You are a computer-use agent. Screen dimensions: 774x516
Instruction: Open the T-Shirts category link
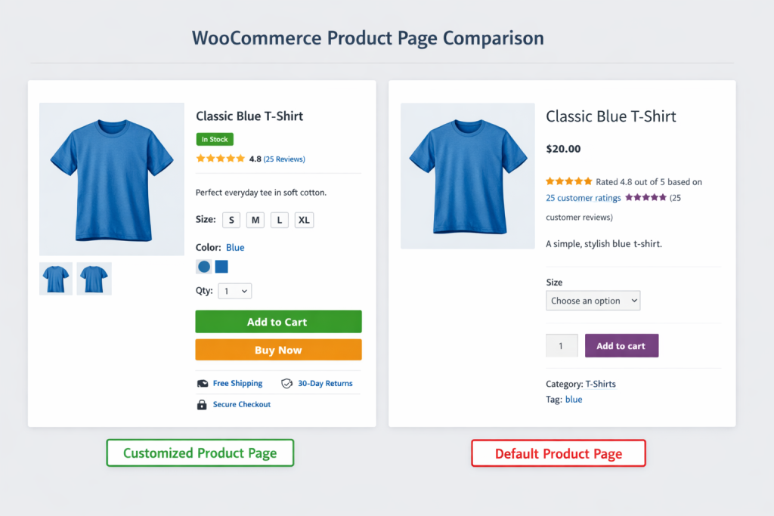click(601, 384)
